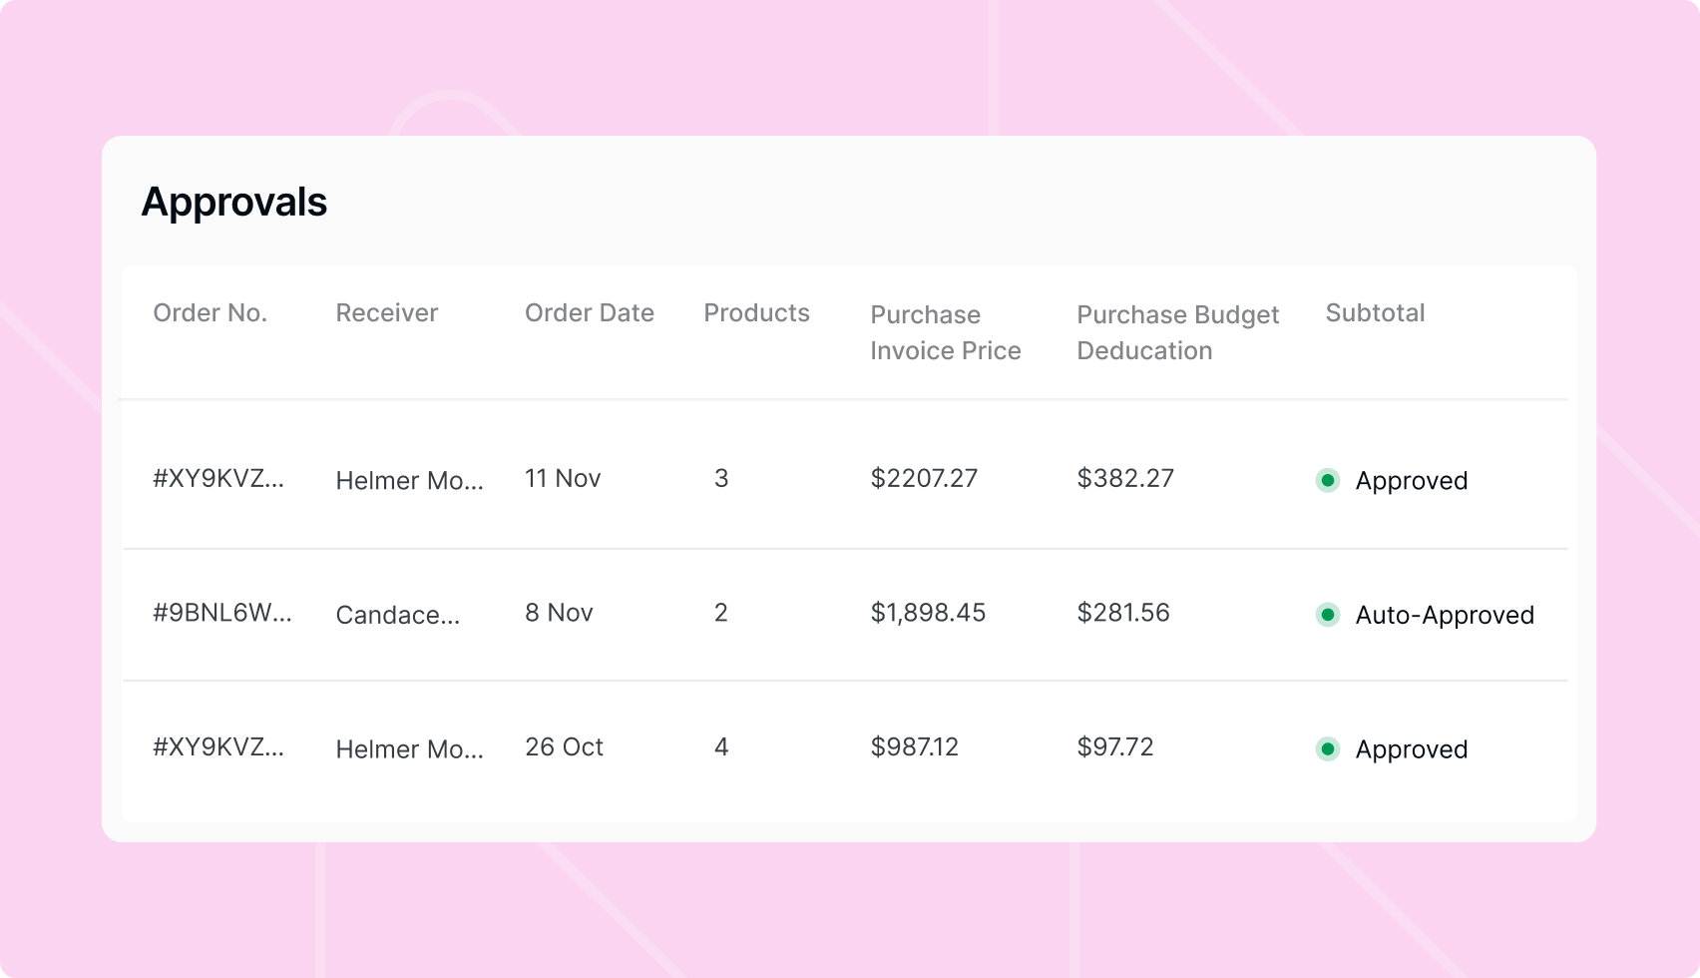Click product count 4
This screenshot has height=978, width=1700.
(721, 747)
